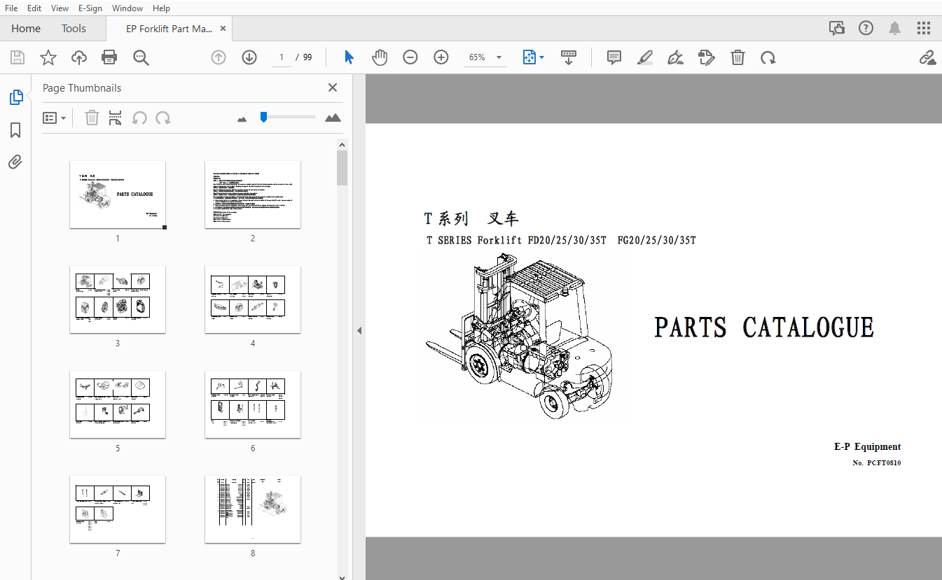This screenshot has width=942, height=580.
Task: Select the EP Forklift Part Manual document tab
Action: click(169, 29)
